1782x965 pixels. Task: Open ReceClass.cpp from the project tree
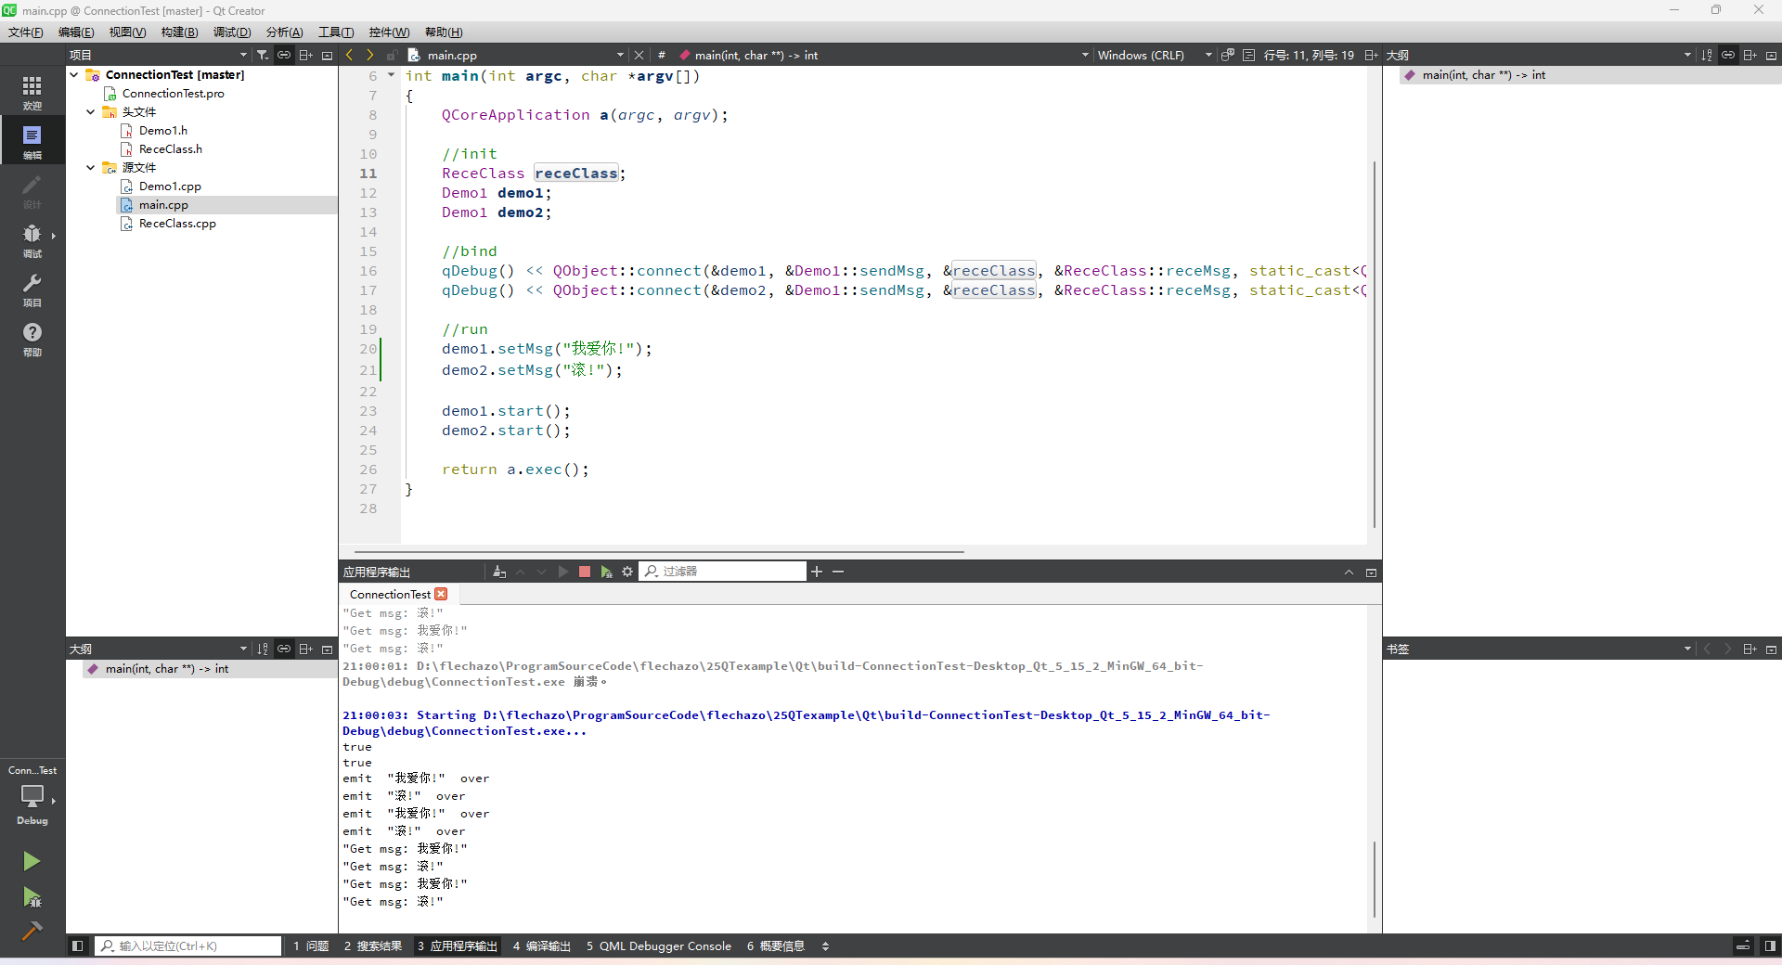click(177, 224)
